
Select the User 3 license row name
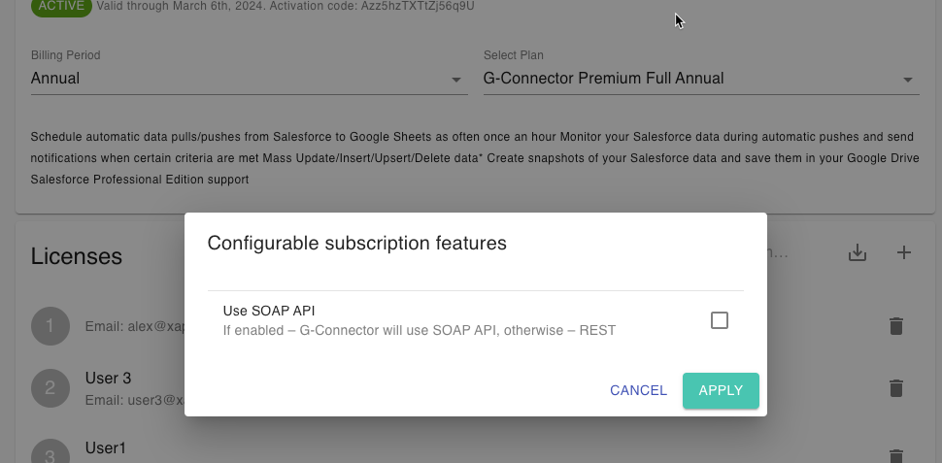pyautogui.click(x=108, y=378)
